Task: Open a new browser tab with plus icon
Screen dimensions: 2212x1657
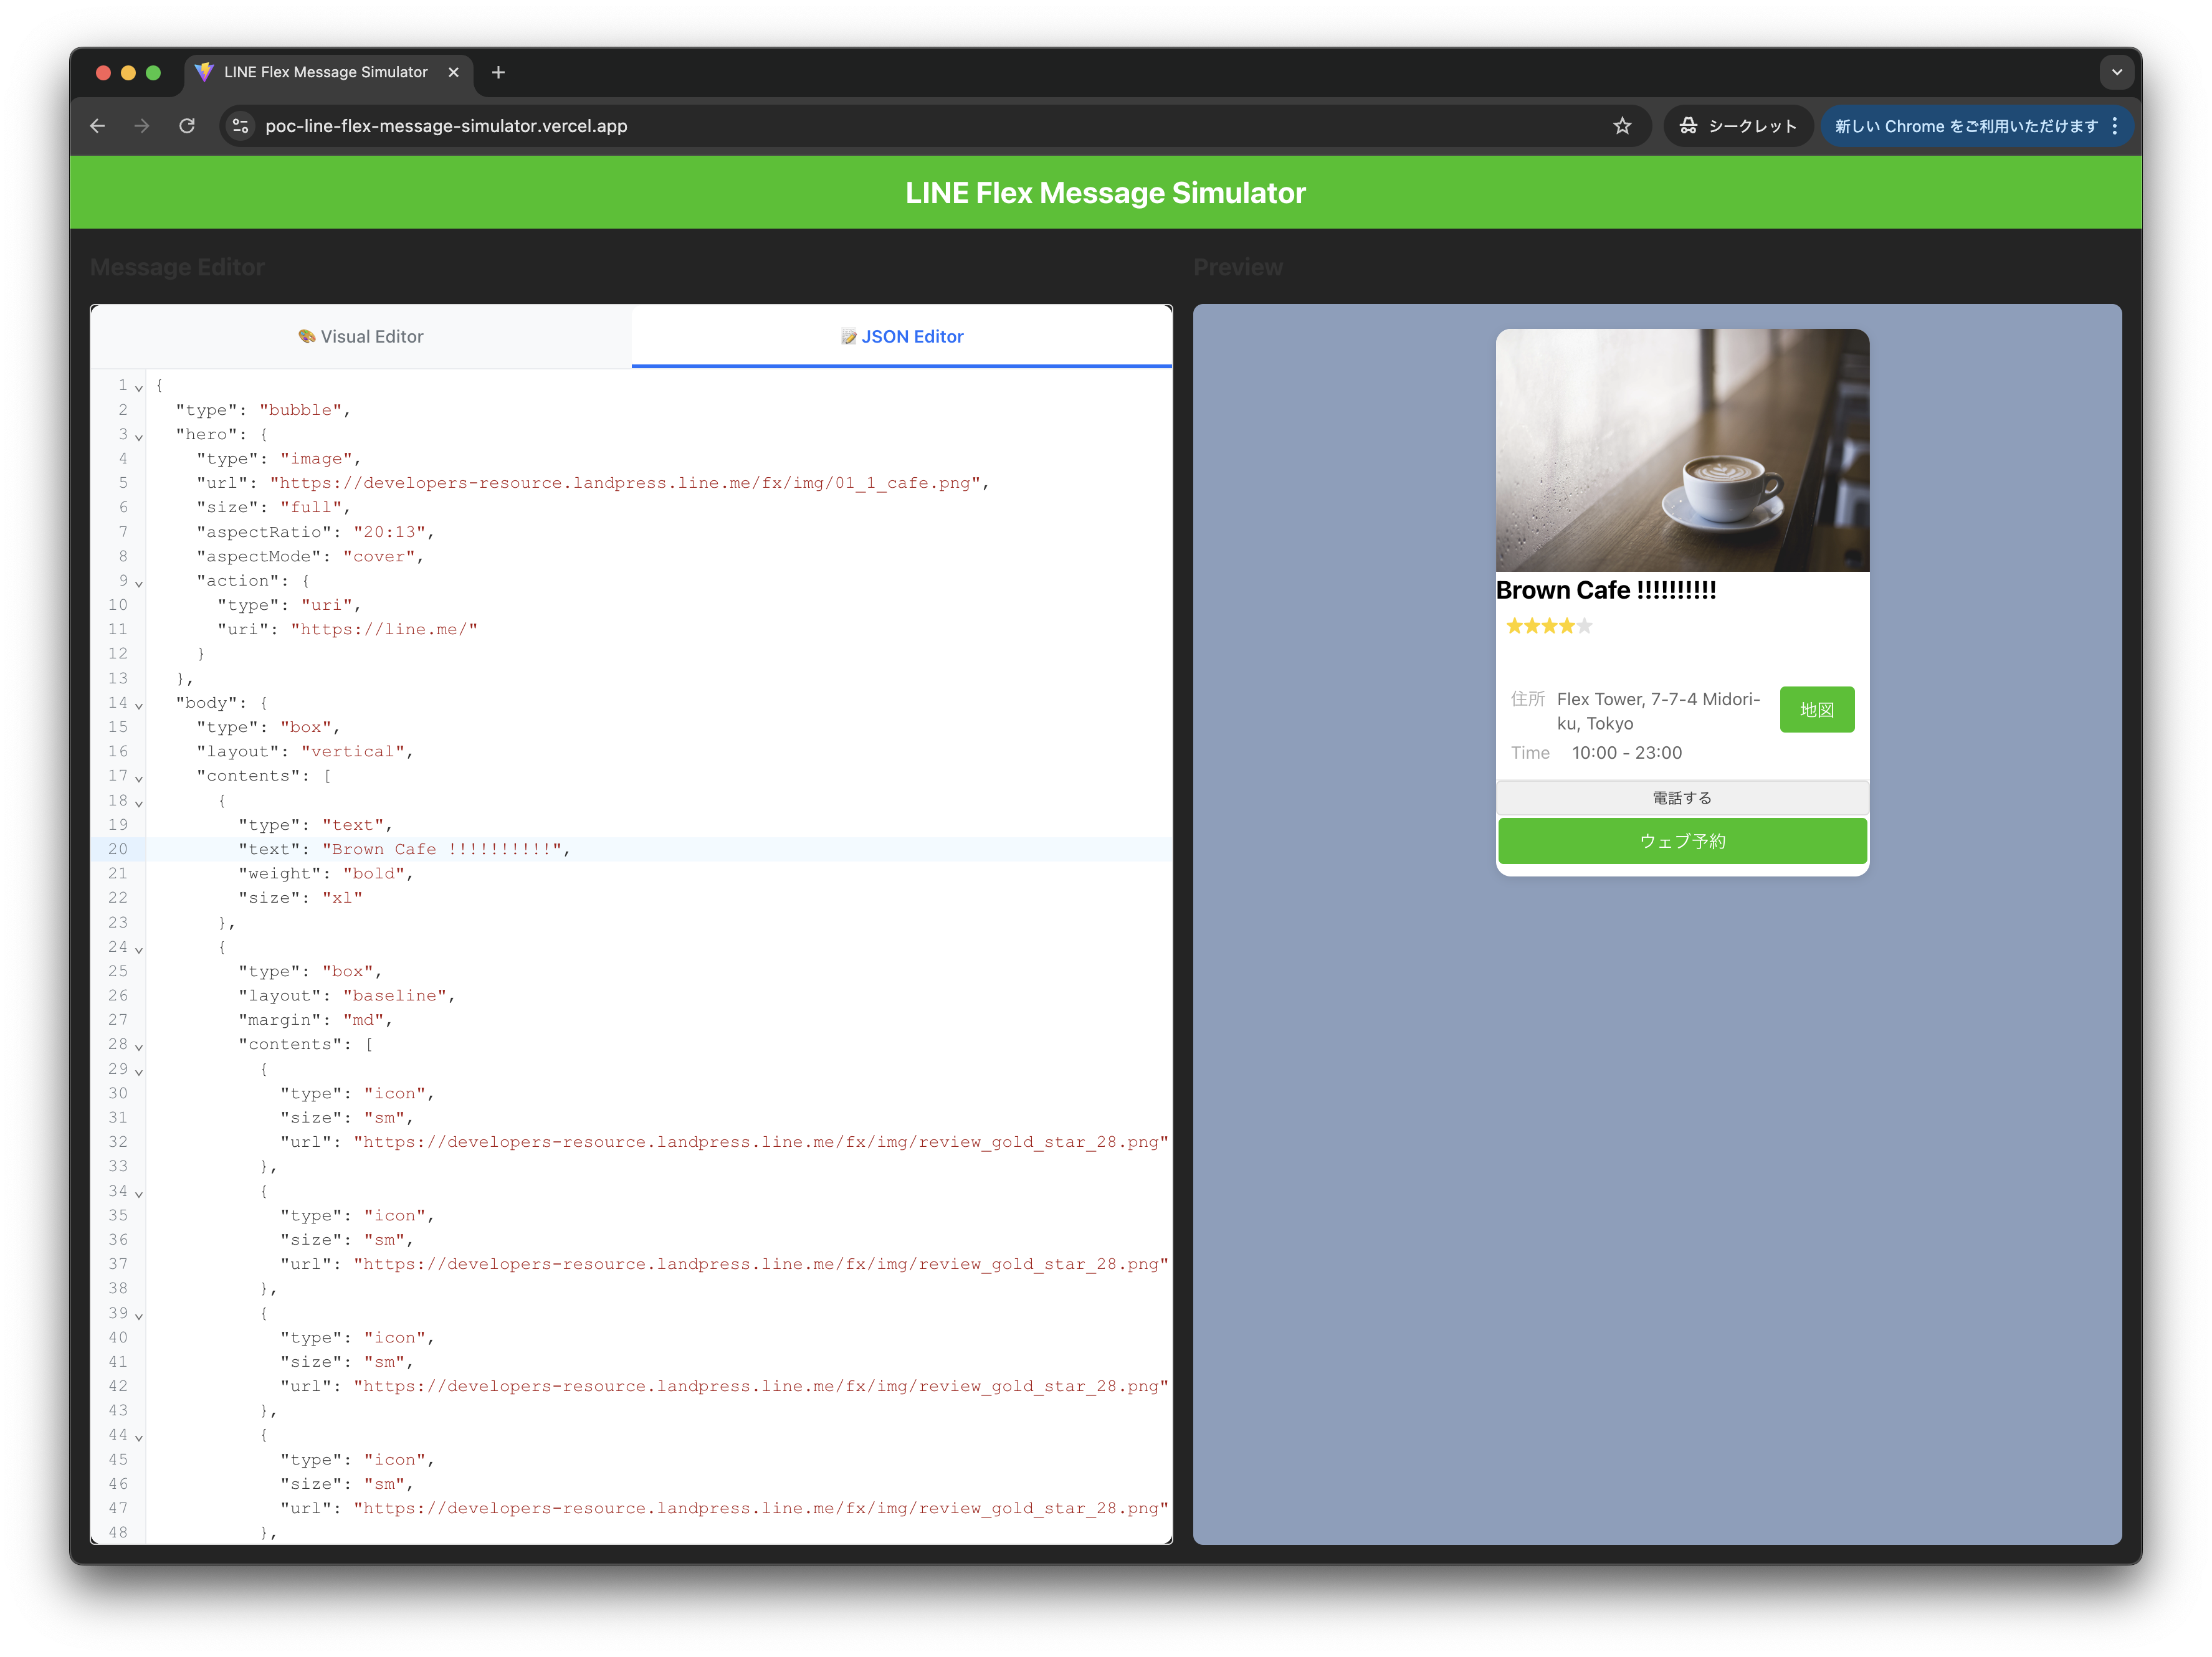Action: 498,72
